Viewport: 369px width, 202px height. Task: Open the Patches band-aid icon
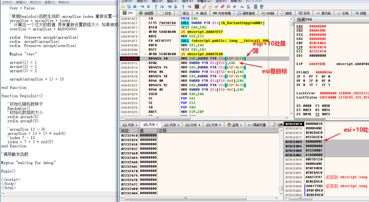204,6
